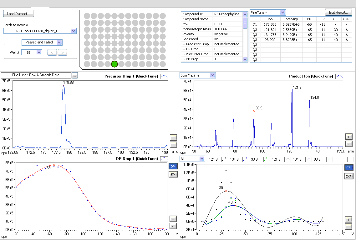The height and width of the screenshot is (240, 356).
Task: Click compound table scrollbar down arrow
Action: [245, 59]
